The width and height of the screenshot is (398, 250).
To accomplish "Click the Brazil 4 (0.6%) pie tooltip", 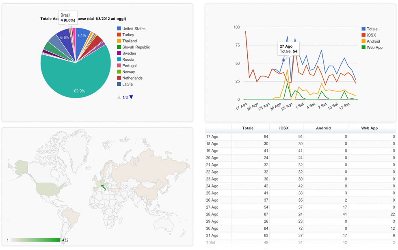I will (x=68, y=17).
